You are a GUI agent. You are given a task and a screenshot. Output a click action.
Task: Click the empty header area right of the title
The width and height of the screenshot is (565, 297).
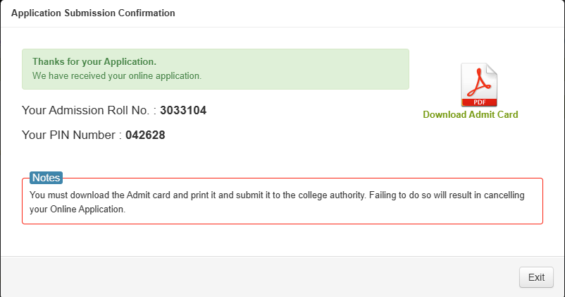pyautogui.click(x=366, y=13)
